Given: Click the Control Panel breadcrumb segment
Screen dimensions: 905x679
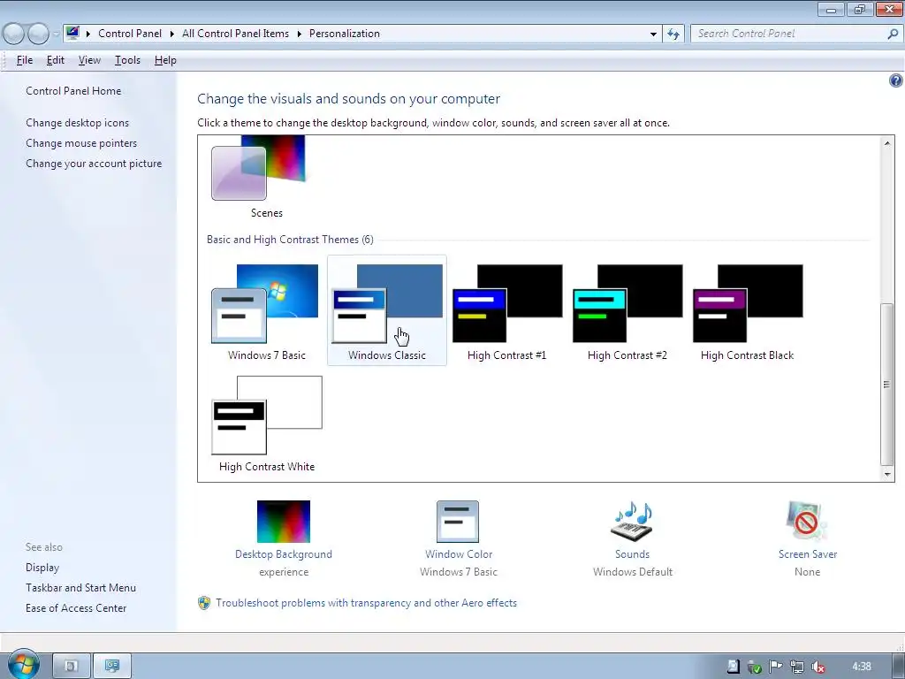Looking at the screenshot, I should click(130, 34).
